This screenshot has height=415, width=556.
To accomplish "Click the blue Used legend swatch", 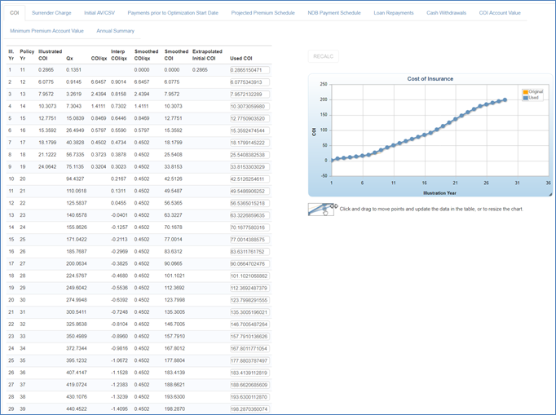I will coord(526,98).
